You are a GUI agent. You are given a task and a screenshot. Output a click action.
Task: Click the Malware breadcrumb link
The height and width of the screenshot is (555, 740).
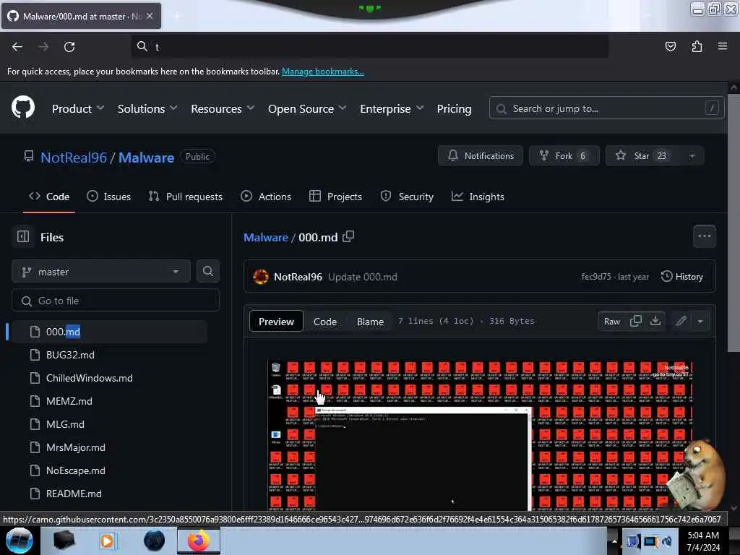pos(266,237)
